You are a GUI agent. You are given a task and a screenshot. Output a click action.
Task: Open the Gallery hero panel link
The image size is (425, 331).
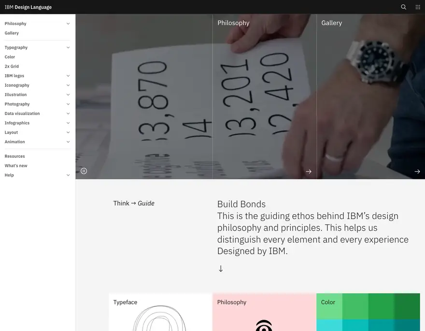371,97
